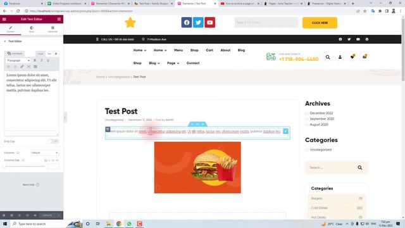Switch to the Advanced tab

[53, 29]
